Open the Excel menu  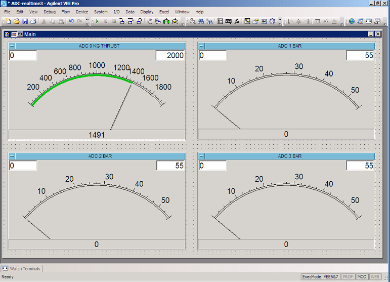click(164, 12)
